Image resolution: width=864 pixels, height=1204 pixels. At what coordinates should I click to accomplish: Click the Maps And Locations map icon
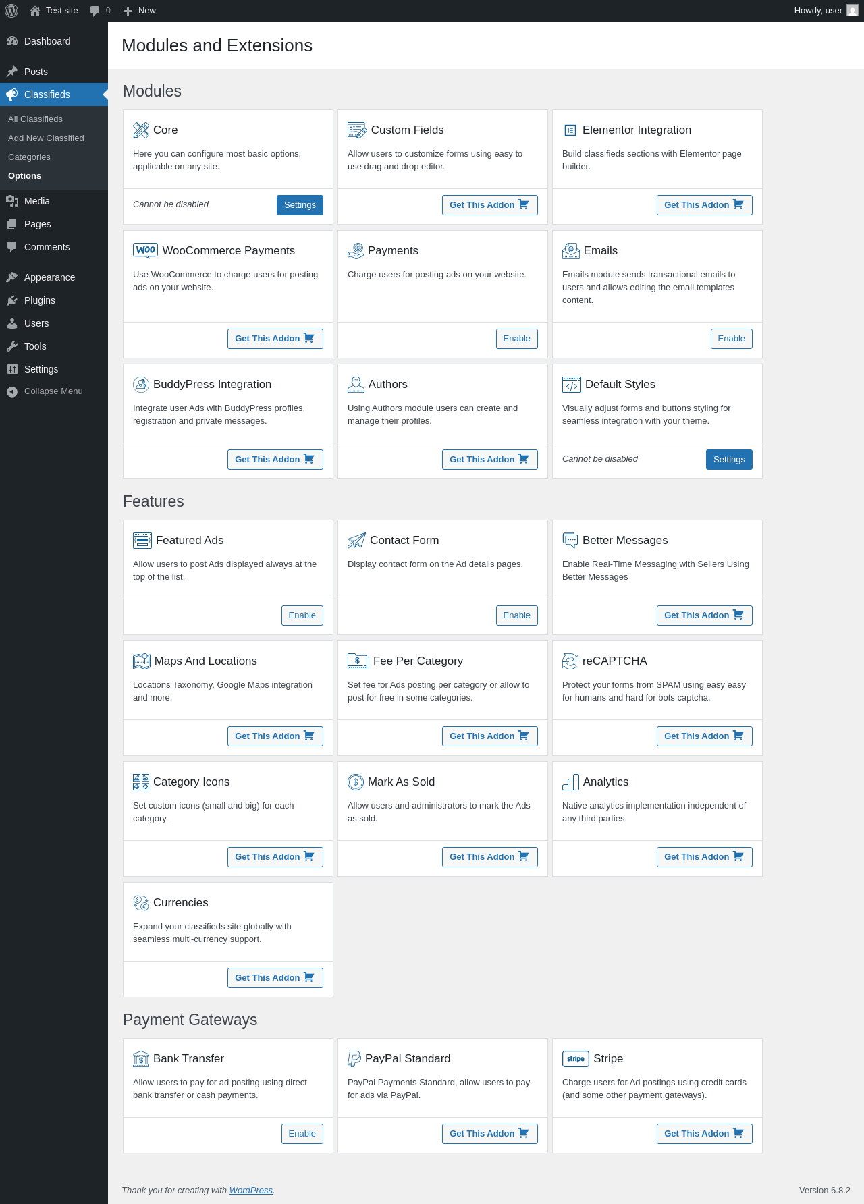[x=142, y=661]
